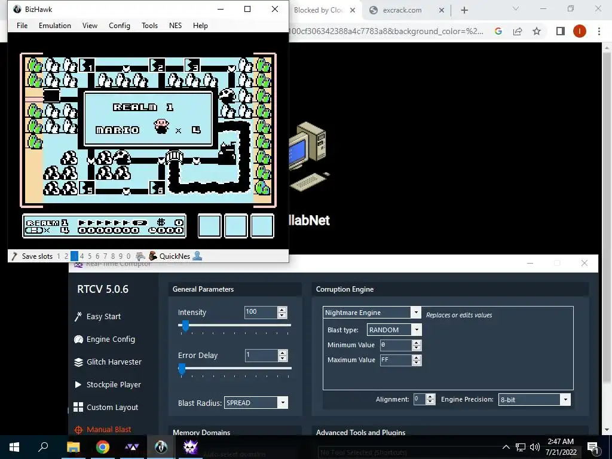Trigger Manual Blast in RTCV sidebar
The image size is (612, 459).
[x=103, y=429]
